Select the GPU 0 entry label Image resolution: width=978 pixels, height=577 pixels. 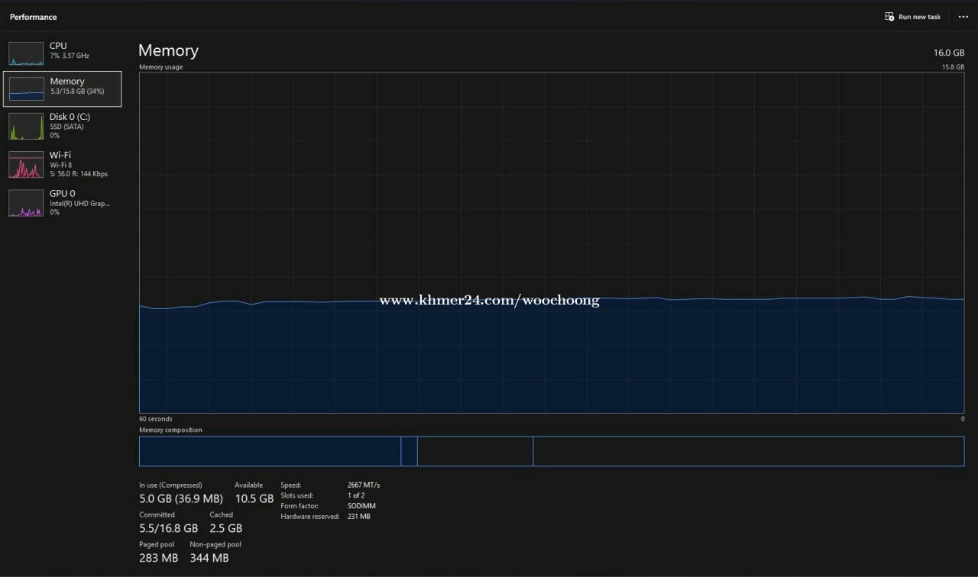click(x=63, y=193)
